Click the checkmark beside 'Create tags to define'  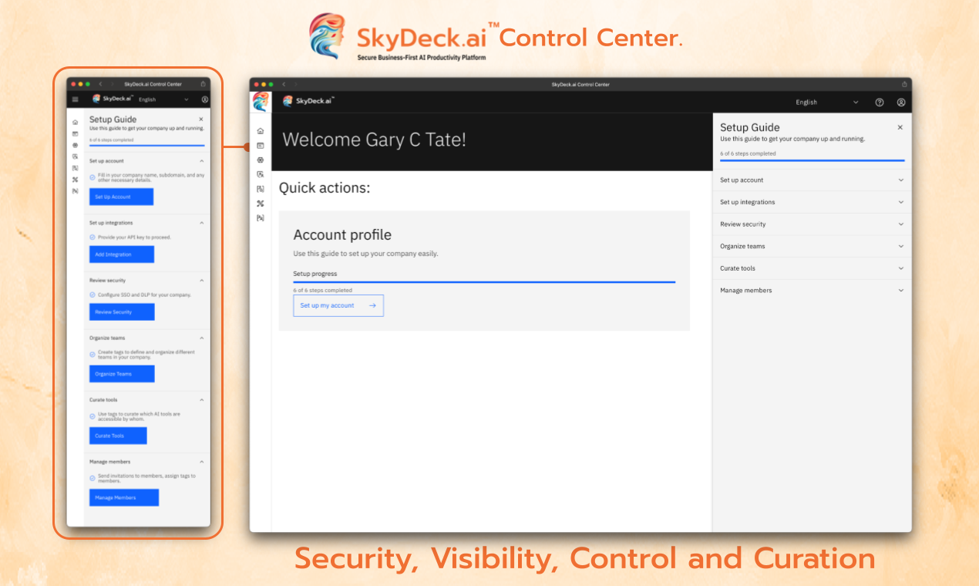tap(93, 355)
